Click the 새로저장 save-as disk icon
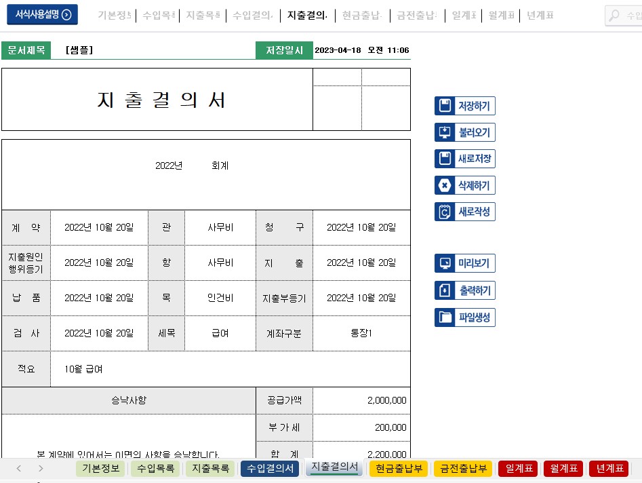 coord(445,159)
